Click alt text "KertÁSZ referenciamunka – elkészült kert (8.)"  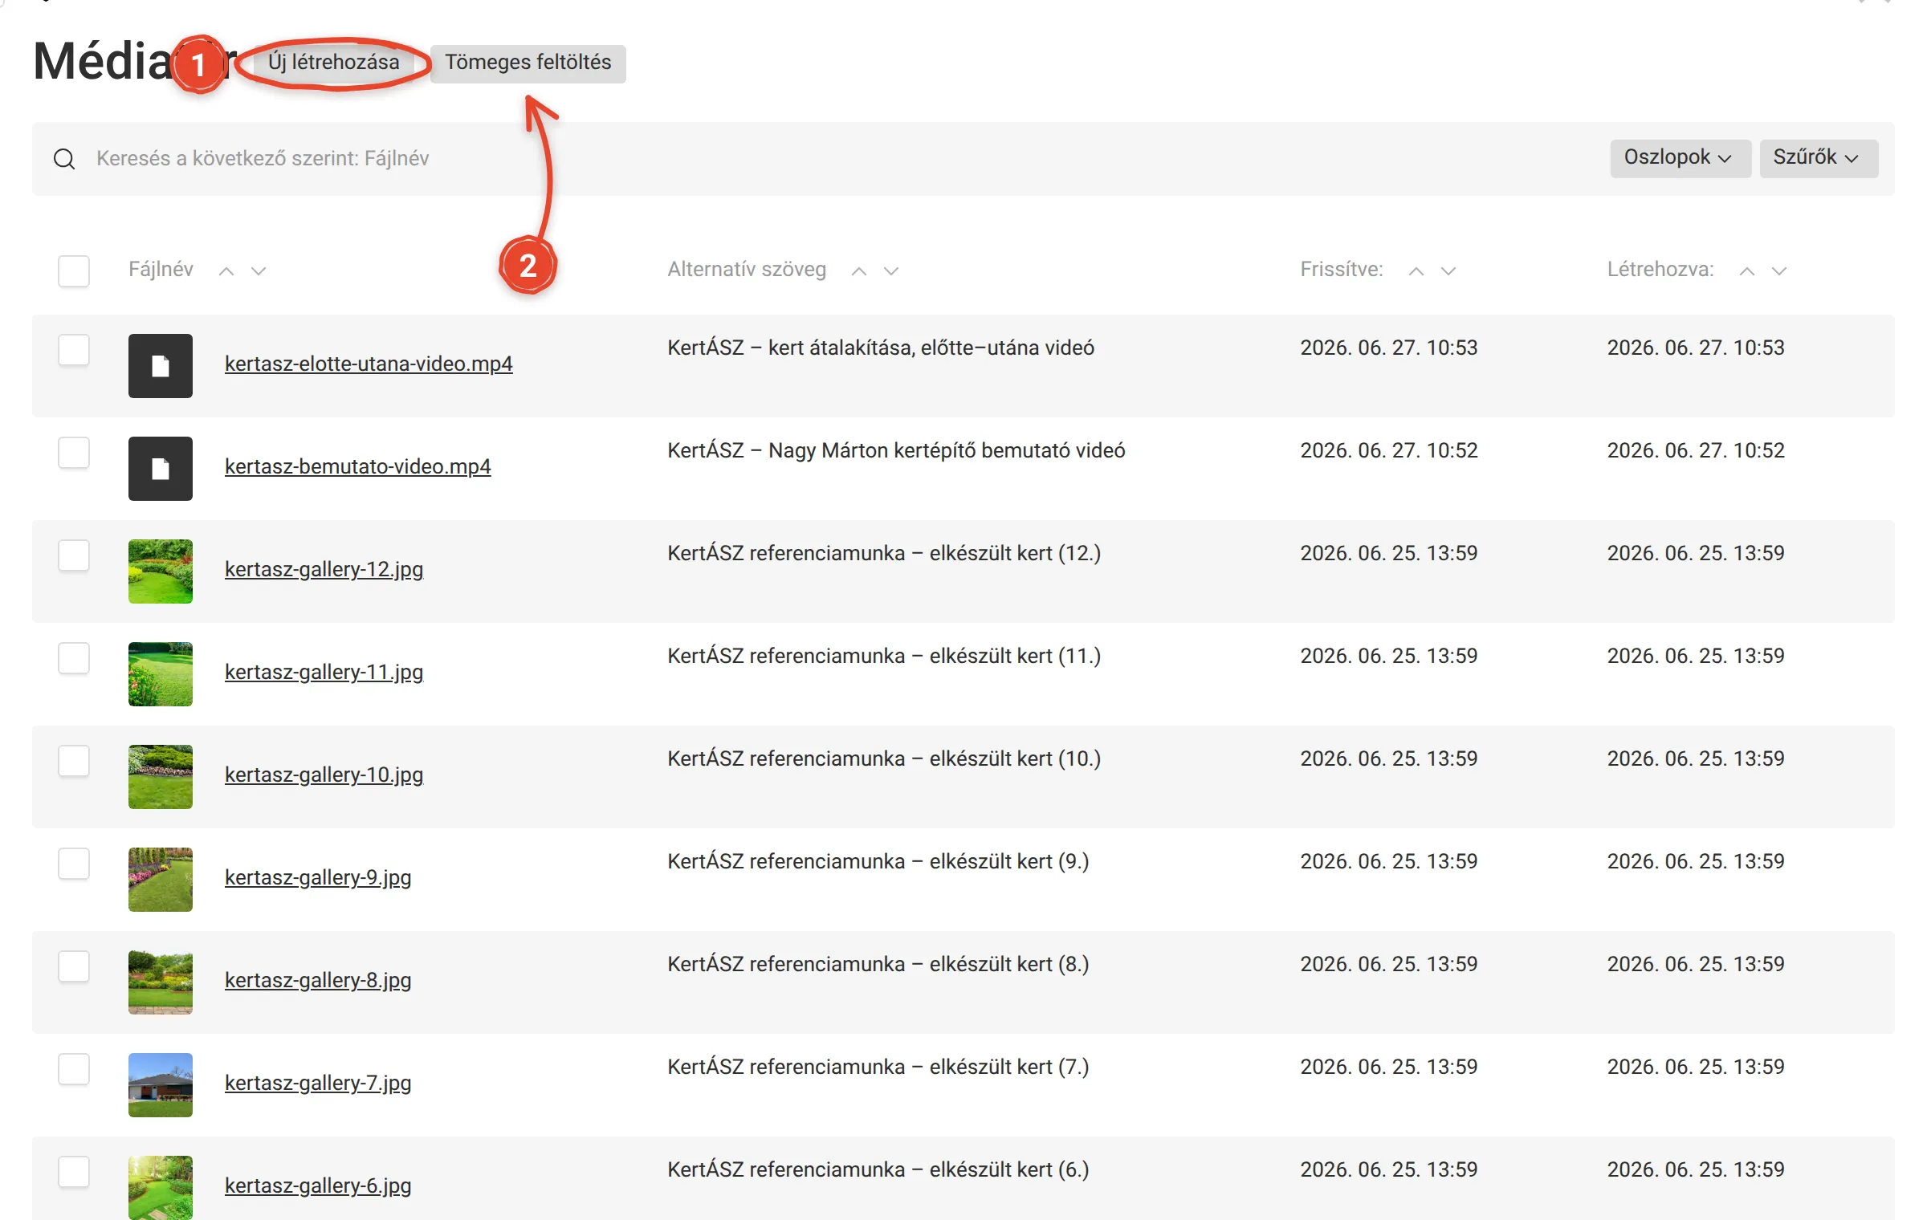[x=878, y=965]
